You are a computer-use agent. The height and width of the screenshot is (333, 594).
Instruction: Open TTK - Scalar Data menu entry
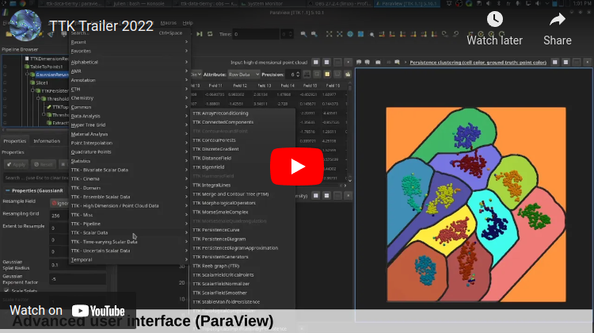click(x=129, y=232)
